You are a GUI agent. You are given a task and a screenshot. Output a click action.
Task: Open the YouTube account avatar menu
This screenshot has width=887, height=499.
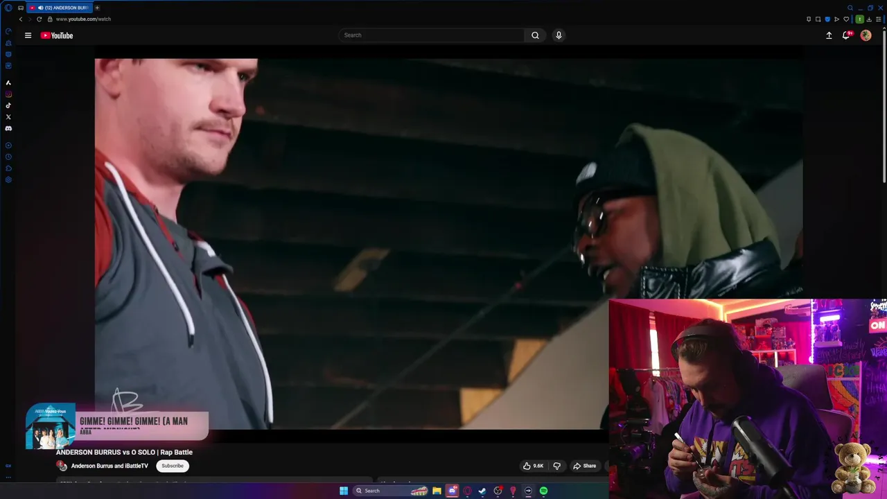(x=866, y=35)
